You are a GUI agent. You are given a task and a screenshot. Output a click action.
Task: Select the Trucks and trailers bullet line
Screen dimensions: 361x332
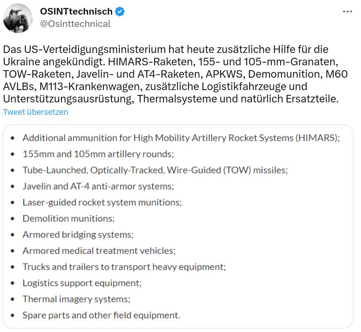pos(124,267)
